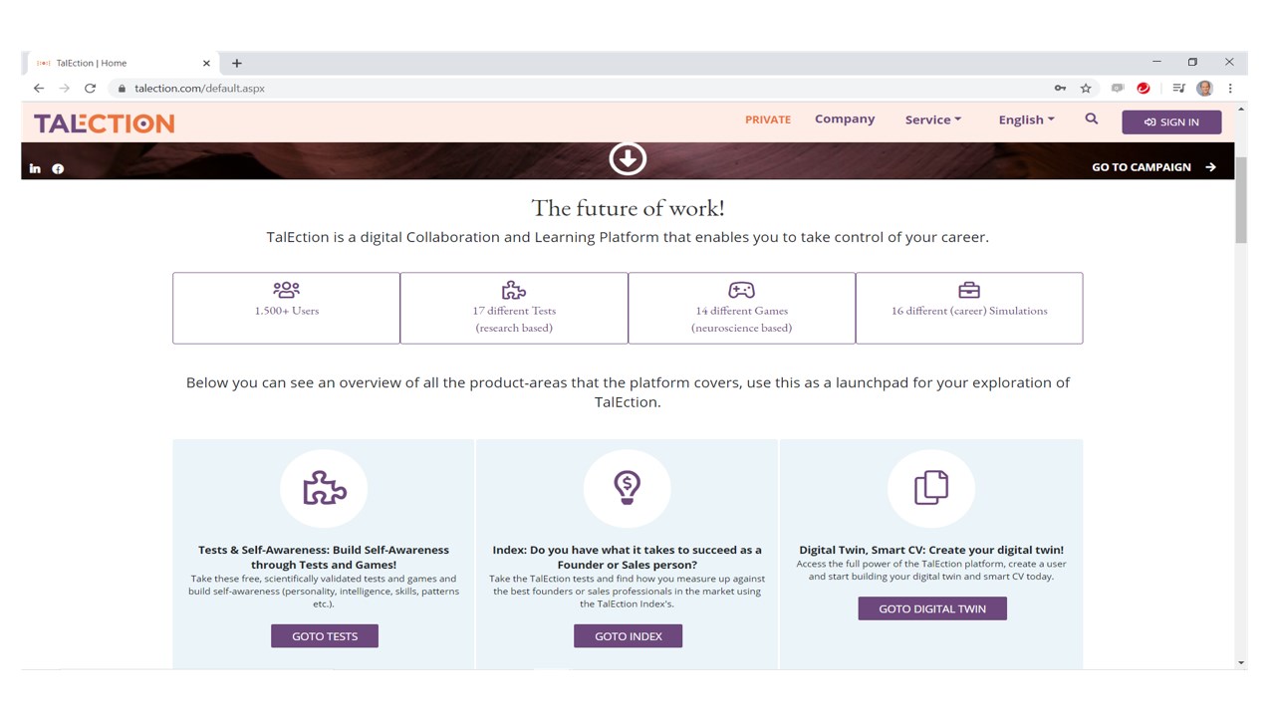Open the Chrome three-dot menu
Viewport: 1275px width, 717px height.
click(1230, 89)
